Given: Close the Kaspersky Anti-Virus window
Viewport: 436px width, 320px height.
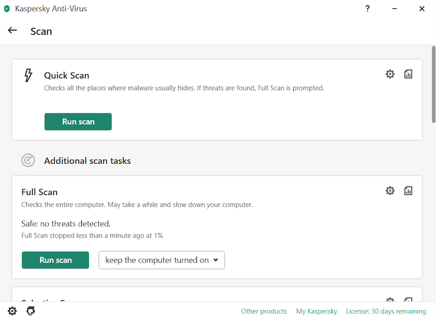Looking at the screenshot, I should click(x=422, y=9).
